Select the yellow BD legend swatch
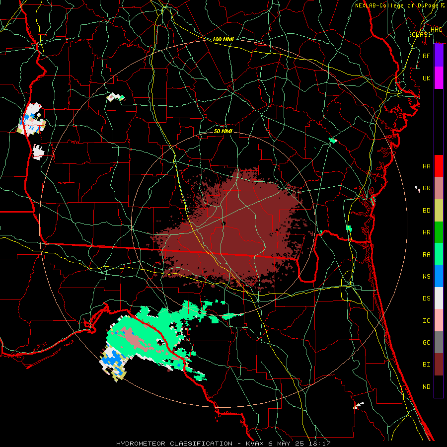This screenshot has width=447, height=447. [x=439, y=211]
